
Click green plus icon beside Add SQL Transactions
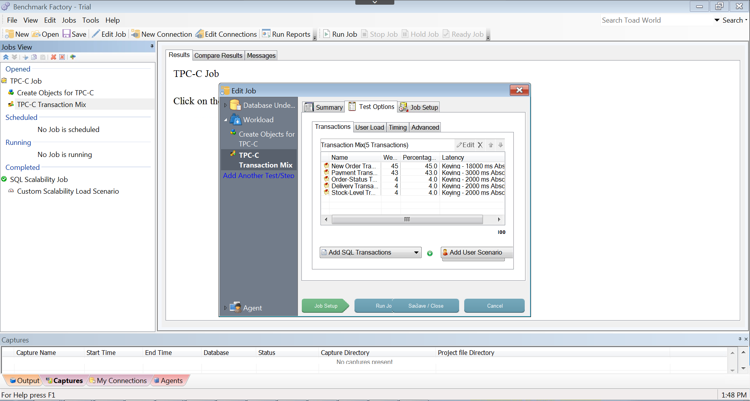[x=430, y=253]
